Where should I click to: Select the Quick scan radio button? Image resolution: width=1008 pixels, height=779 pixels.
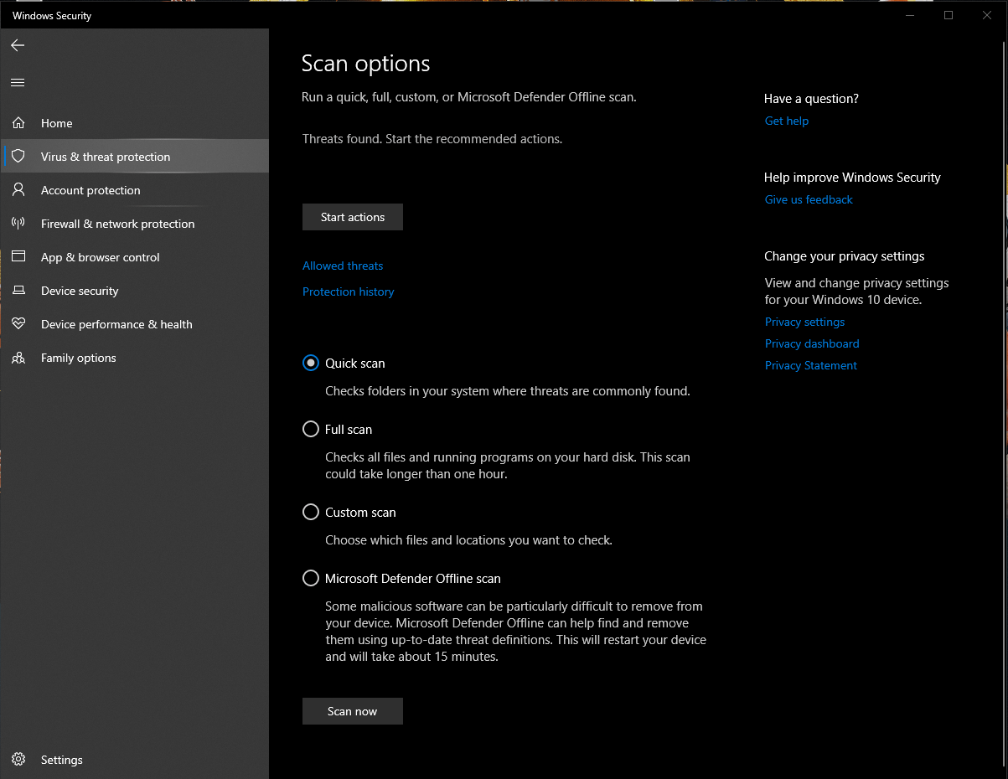coord(311,363)
